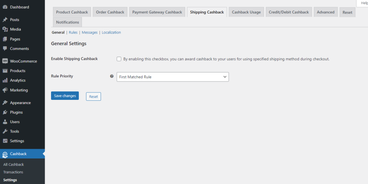Click the Plugins plug icon
The height and width of the screenshot is (184, 368).
click(x=5, y=112)
